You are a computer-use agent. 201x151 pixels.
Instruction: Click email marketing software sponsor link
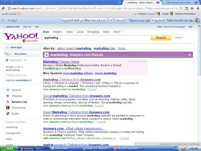coord(78,73)
